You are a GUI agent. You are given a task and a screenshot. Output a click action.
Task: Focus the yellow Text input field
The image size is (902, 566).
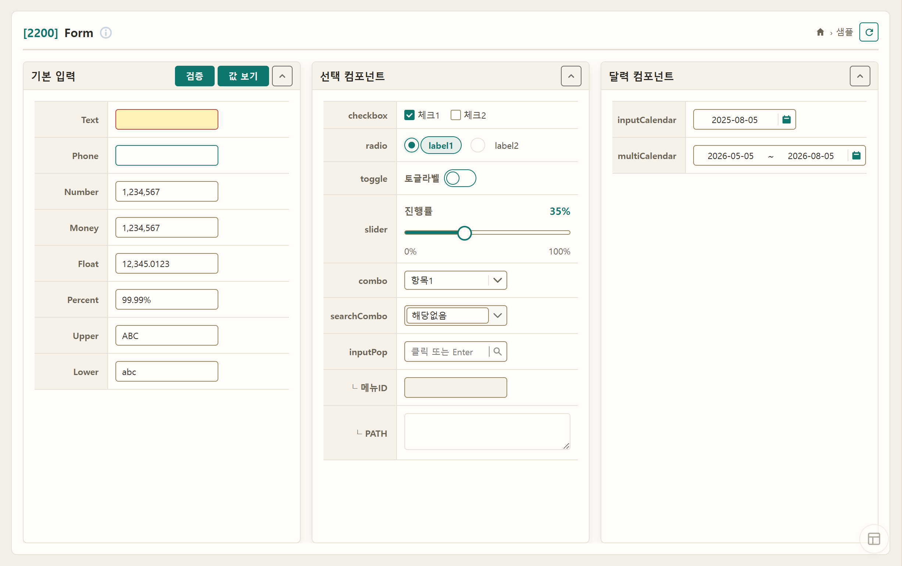coord(167,119)
